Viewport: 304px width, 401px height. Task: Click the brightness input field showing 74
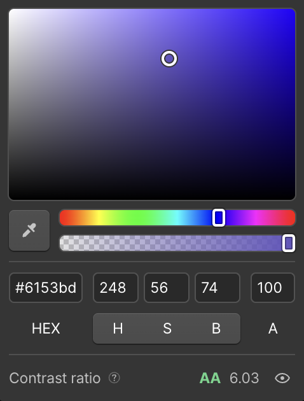point(218,288)
